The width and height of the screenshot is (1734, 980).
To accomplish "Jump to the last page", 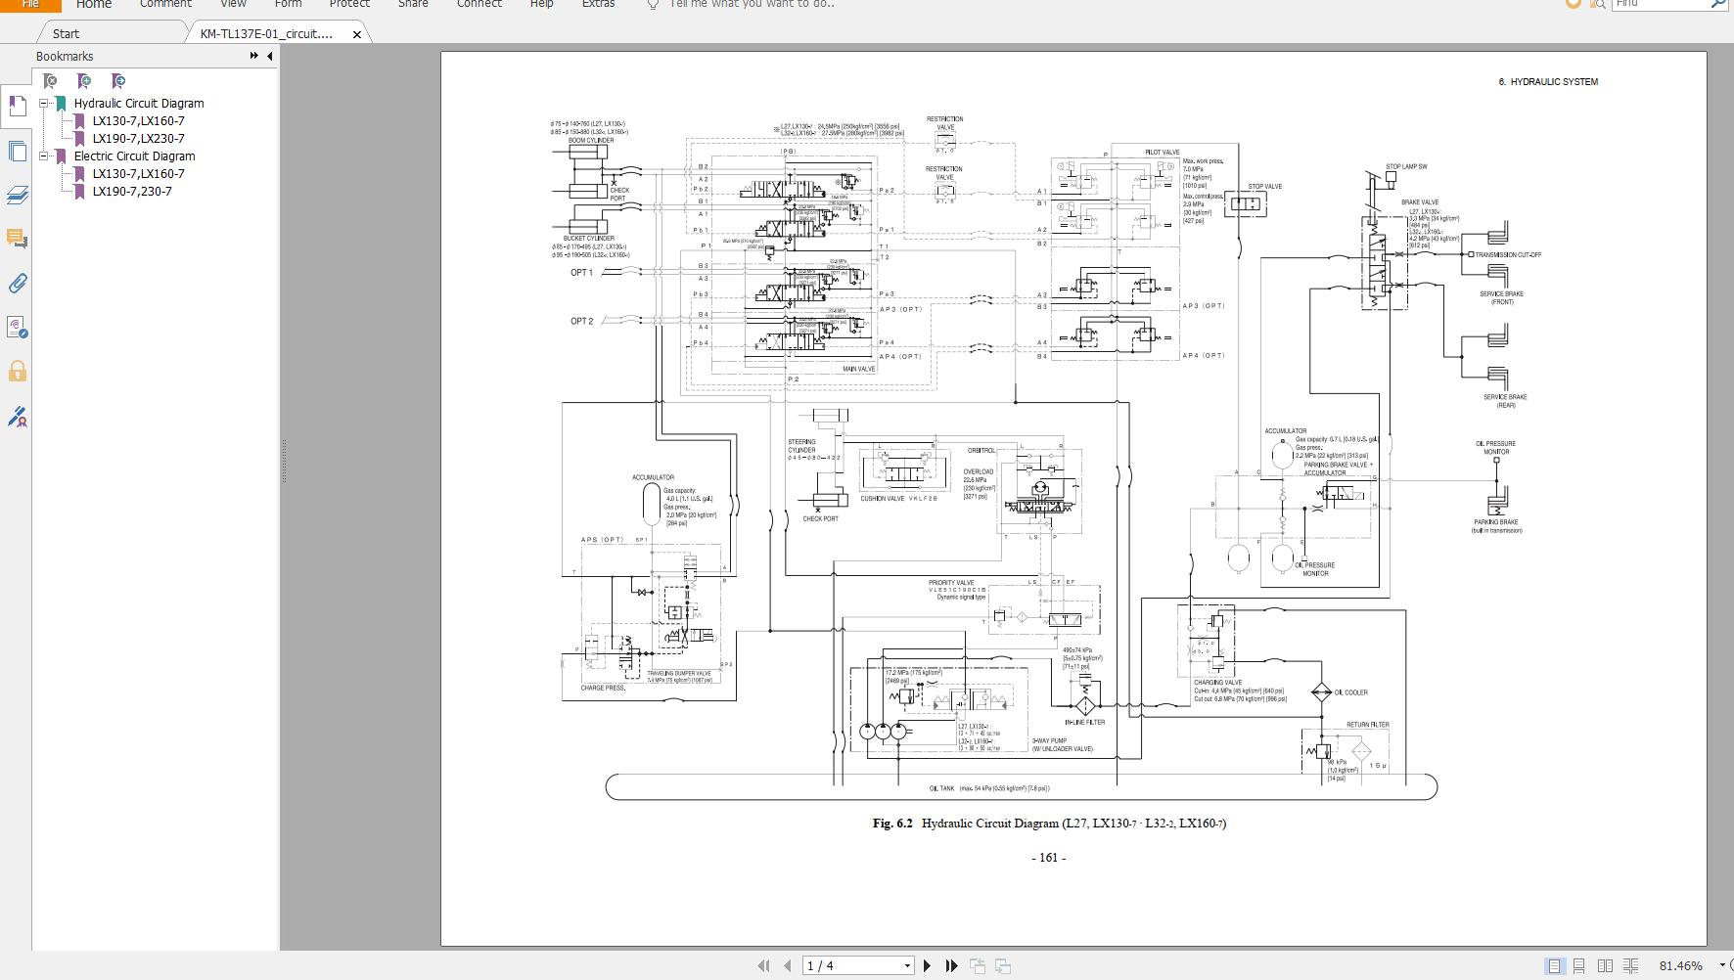I will [x=951, y=965].
